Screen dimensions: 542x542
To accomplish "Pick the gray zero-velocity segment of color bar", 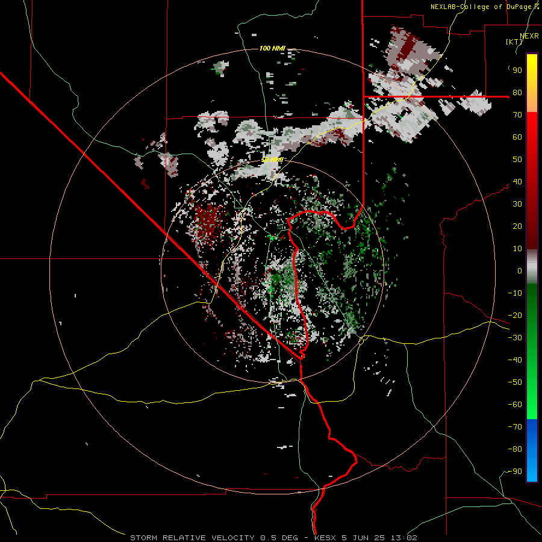I will [x=532, y=267].
